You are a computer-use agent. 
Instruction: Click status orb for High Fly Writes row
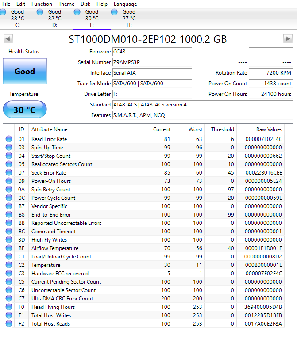[x=9, y=239]
